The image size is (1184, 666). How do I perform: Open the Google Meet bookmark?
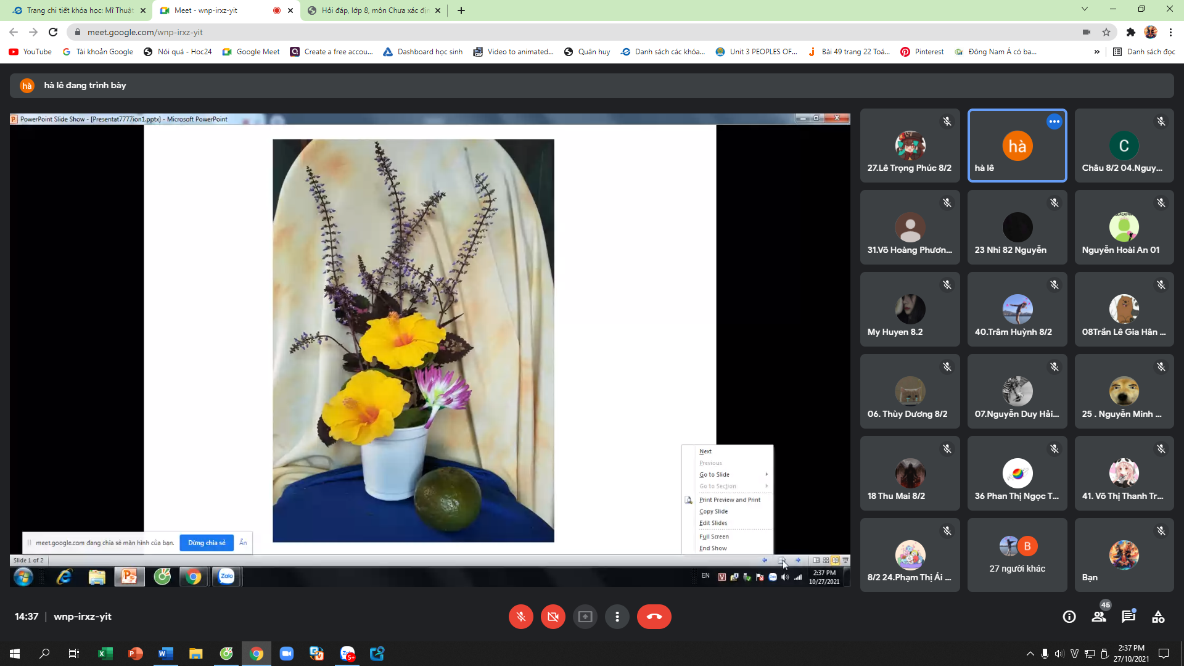[251, 52]
